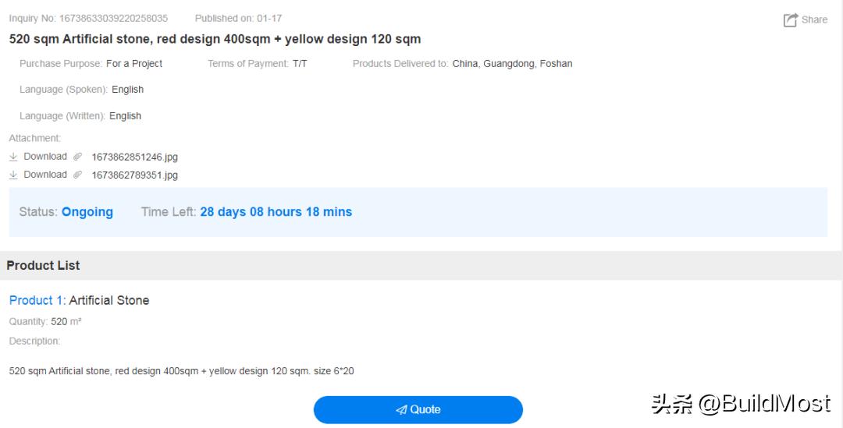Open the Share text link
Image resolution: width=843 pixels, height=428 pixels.
coord(814,19)
